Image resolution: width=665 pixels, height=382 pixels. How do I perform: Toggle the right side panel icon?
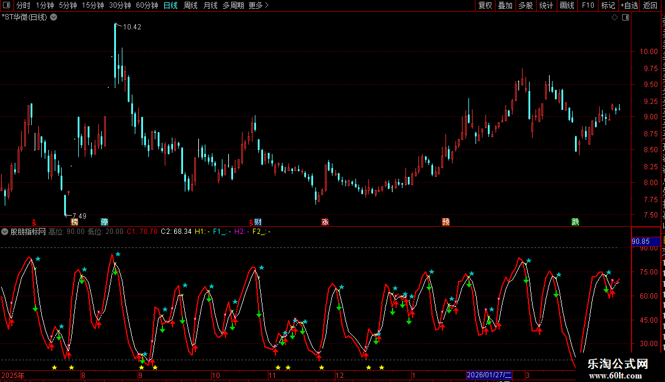point(626,18)
